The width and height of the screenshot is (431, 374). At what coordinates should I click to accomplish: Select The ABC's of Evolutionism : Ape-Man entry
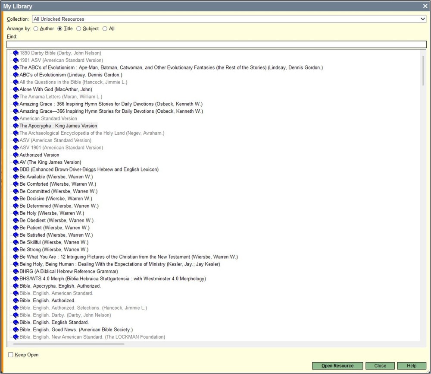point(171,67)
